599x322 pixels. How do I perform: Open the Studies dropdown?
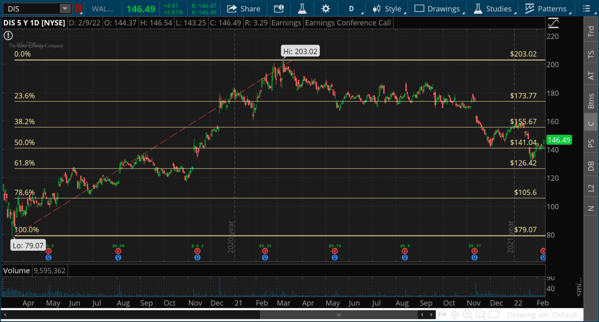click(x=492, y=8)
